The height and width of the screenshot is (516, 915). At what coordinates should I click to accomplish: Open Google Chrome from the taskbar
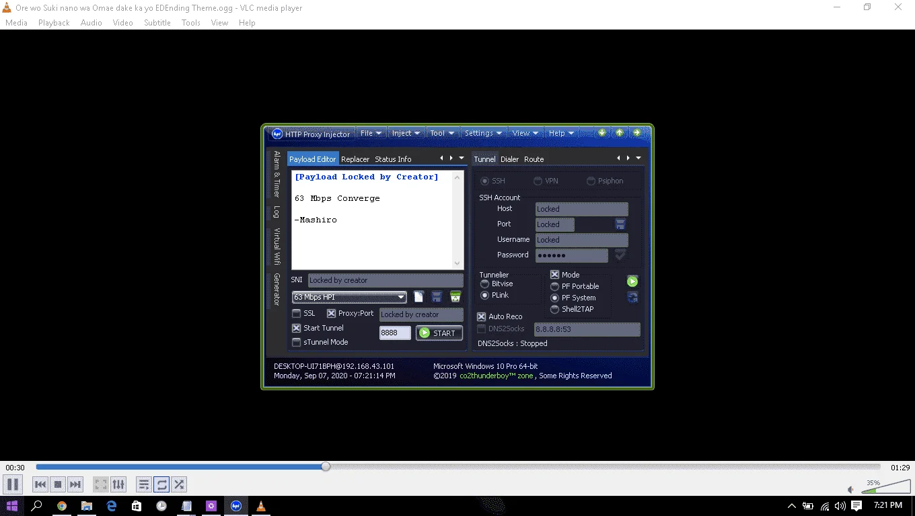point(62,506)
